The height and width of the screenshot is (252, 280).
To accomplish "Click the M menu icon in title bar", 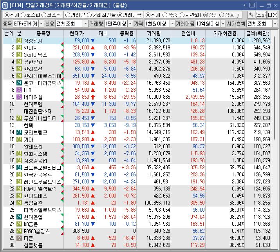I will (252, 5).
